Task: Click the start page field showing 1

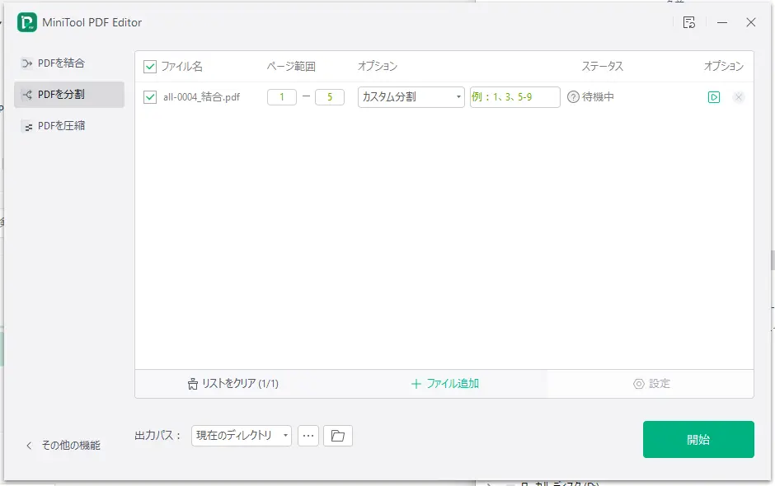Action: pyautogui.click(x=282, y=97)
